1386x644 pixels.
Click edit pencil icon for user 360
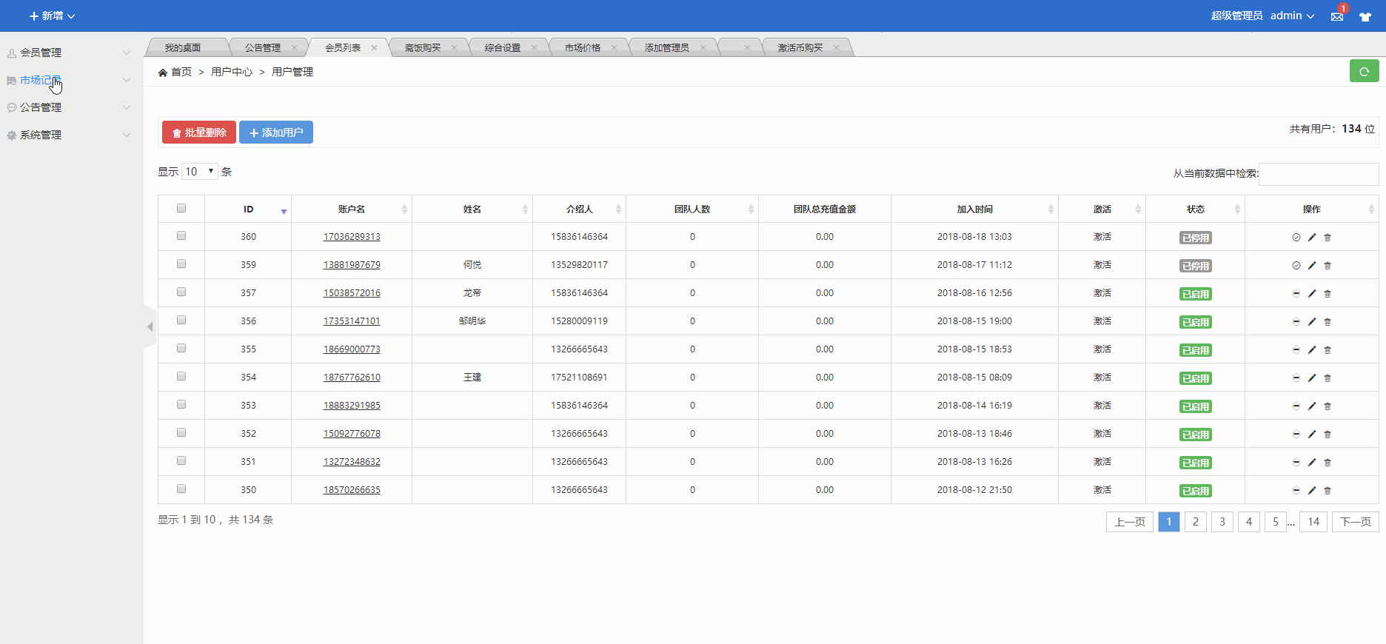tap(1312, 238)
